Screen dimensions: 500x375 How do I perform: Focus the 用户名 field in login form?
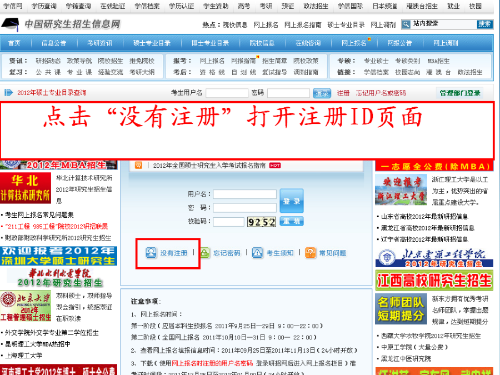coord(244,194)
